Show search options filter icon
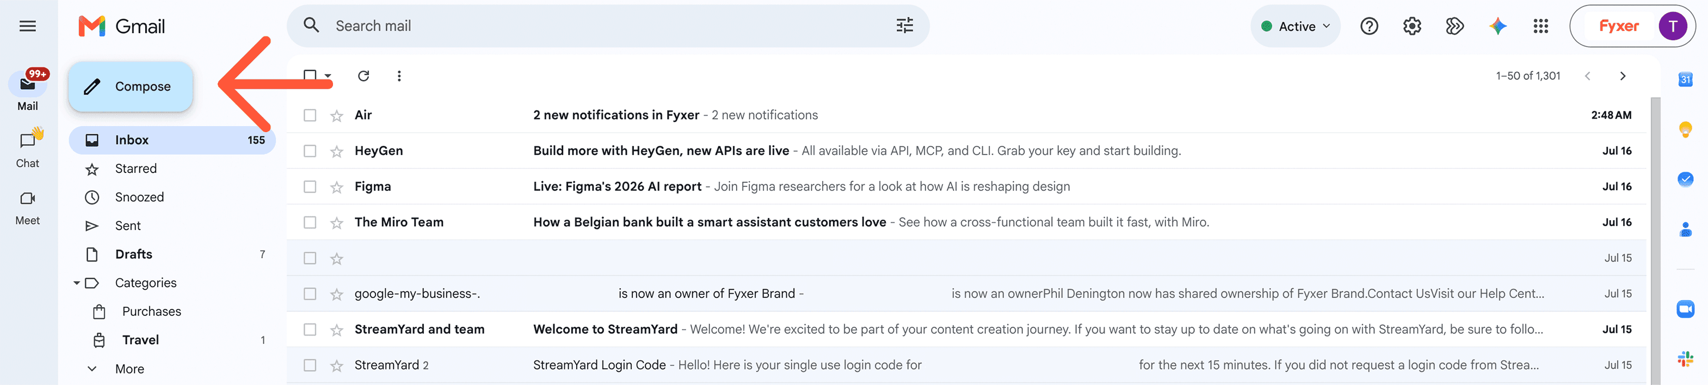Image resolution: width=1708 pixels, height=385 pixels. [904, 25]
